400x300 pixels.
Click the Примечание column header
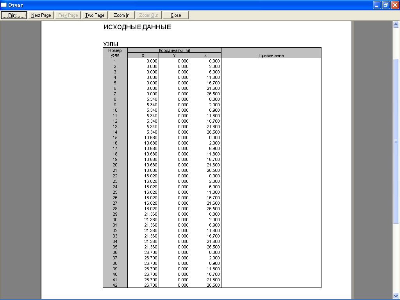pos(271,53)
